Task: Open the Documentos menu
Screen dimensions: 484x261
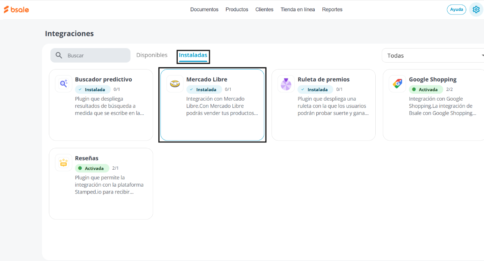Action: point(204,10)
